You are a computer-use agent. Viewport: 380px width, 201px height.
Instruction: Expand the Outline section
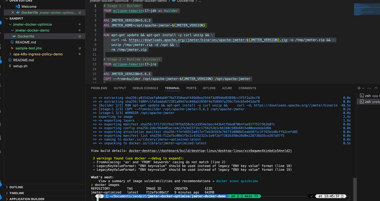click(x=7, y=187)
